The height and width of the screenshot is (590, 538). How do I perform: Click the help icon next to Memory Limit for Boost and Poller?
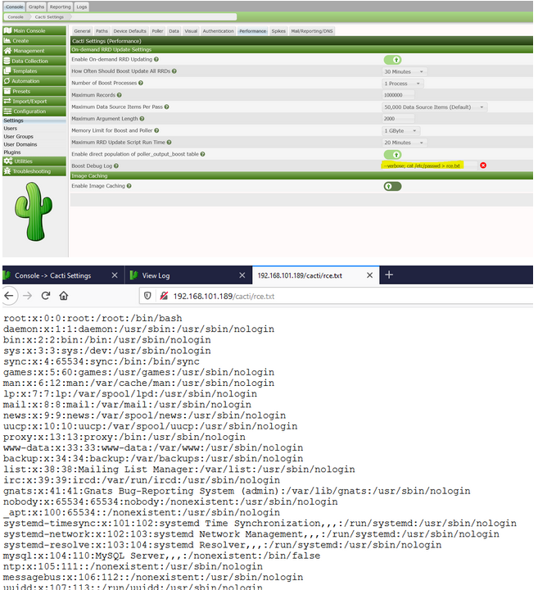(x=156, y=130)
